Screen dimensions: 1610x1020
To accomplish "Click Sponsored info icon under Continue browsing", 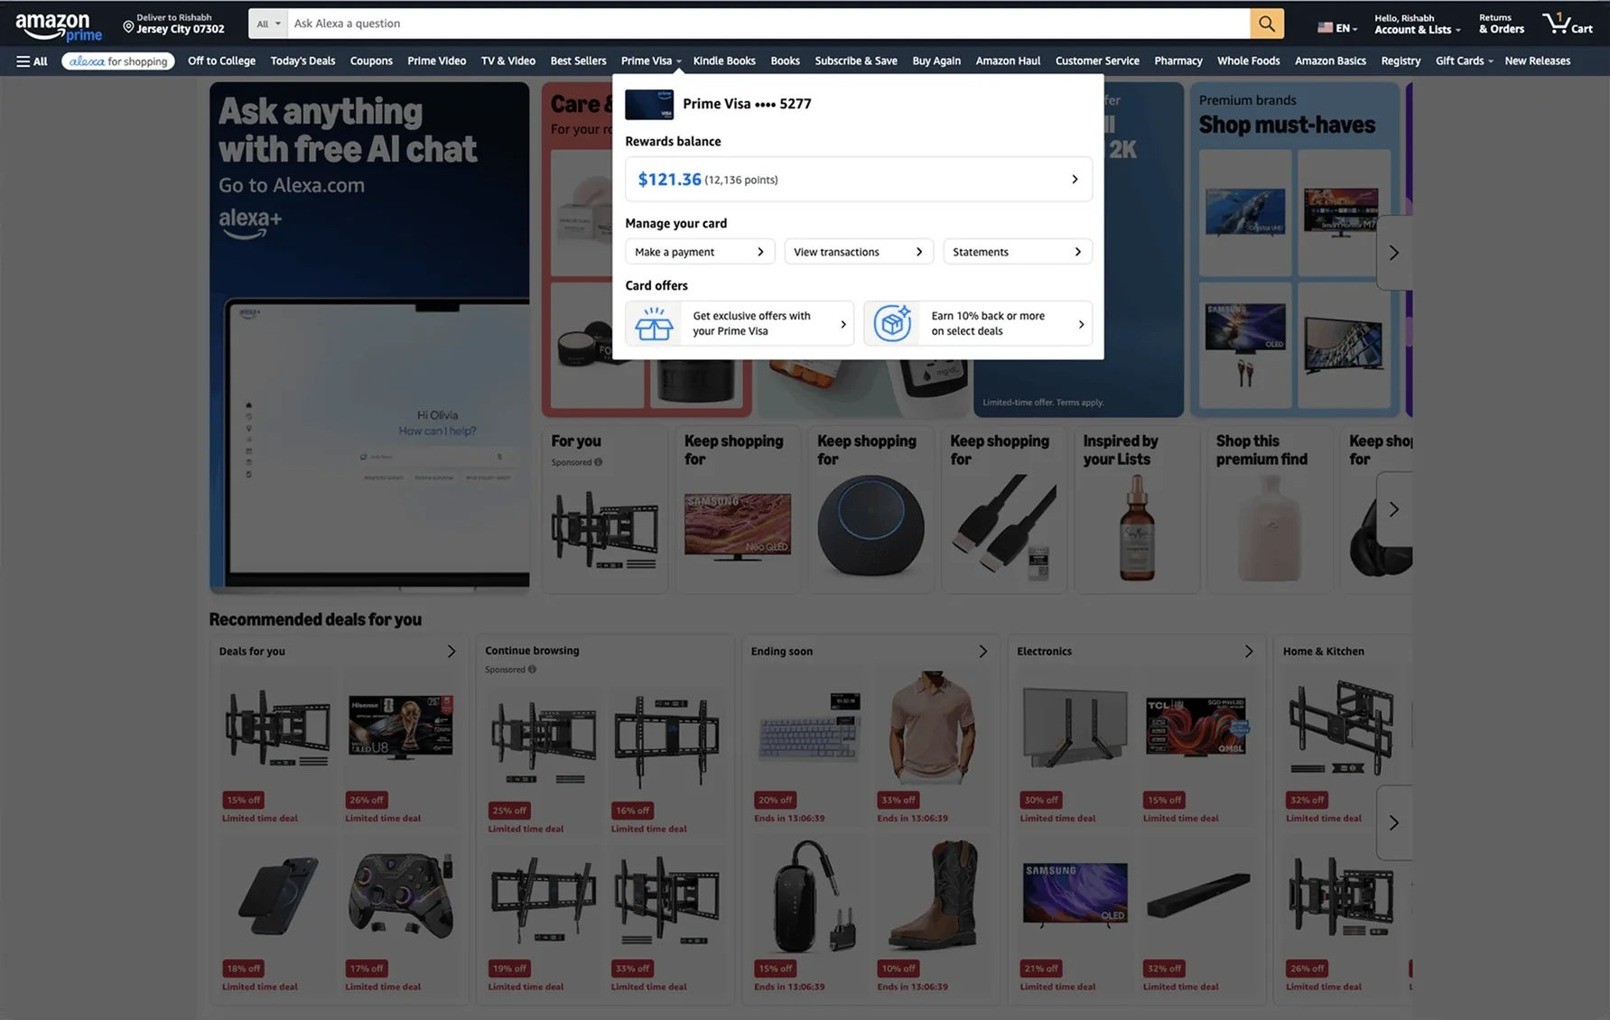I will [532, 670].
